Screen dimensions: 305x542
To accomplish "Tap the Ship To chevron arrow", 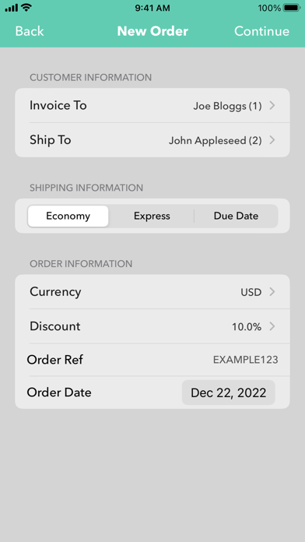I will point(272,140).
